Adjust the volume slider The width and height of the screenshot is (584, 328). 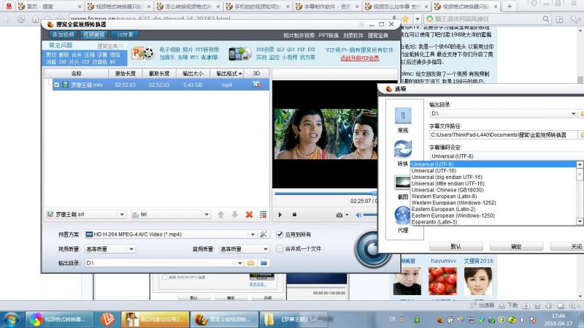pyautogui.click(x=370, y=215)
